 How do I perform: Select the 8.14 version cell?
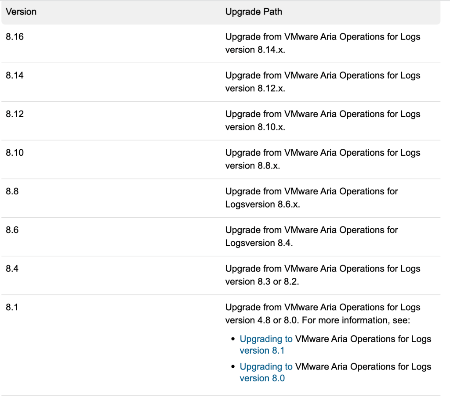pyautogui.click(x=15, y=75)
